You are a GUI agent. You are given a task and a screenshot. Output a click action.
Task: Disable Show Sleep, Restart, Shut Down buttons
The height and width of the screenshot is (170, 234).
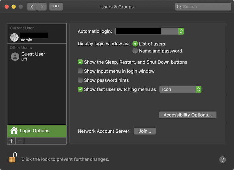(80, 62)
